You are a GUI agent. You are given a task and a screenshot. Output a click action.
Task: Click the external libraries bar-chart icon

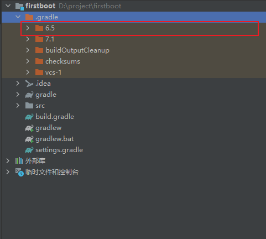(19, 161)
